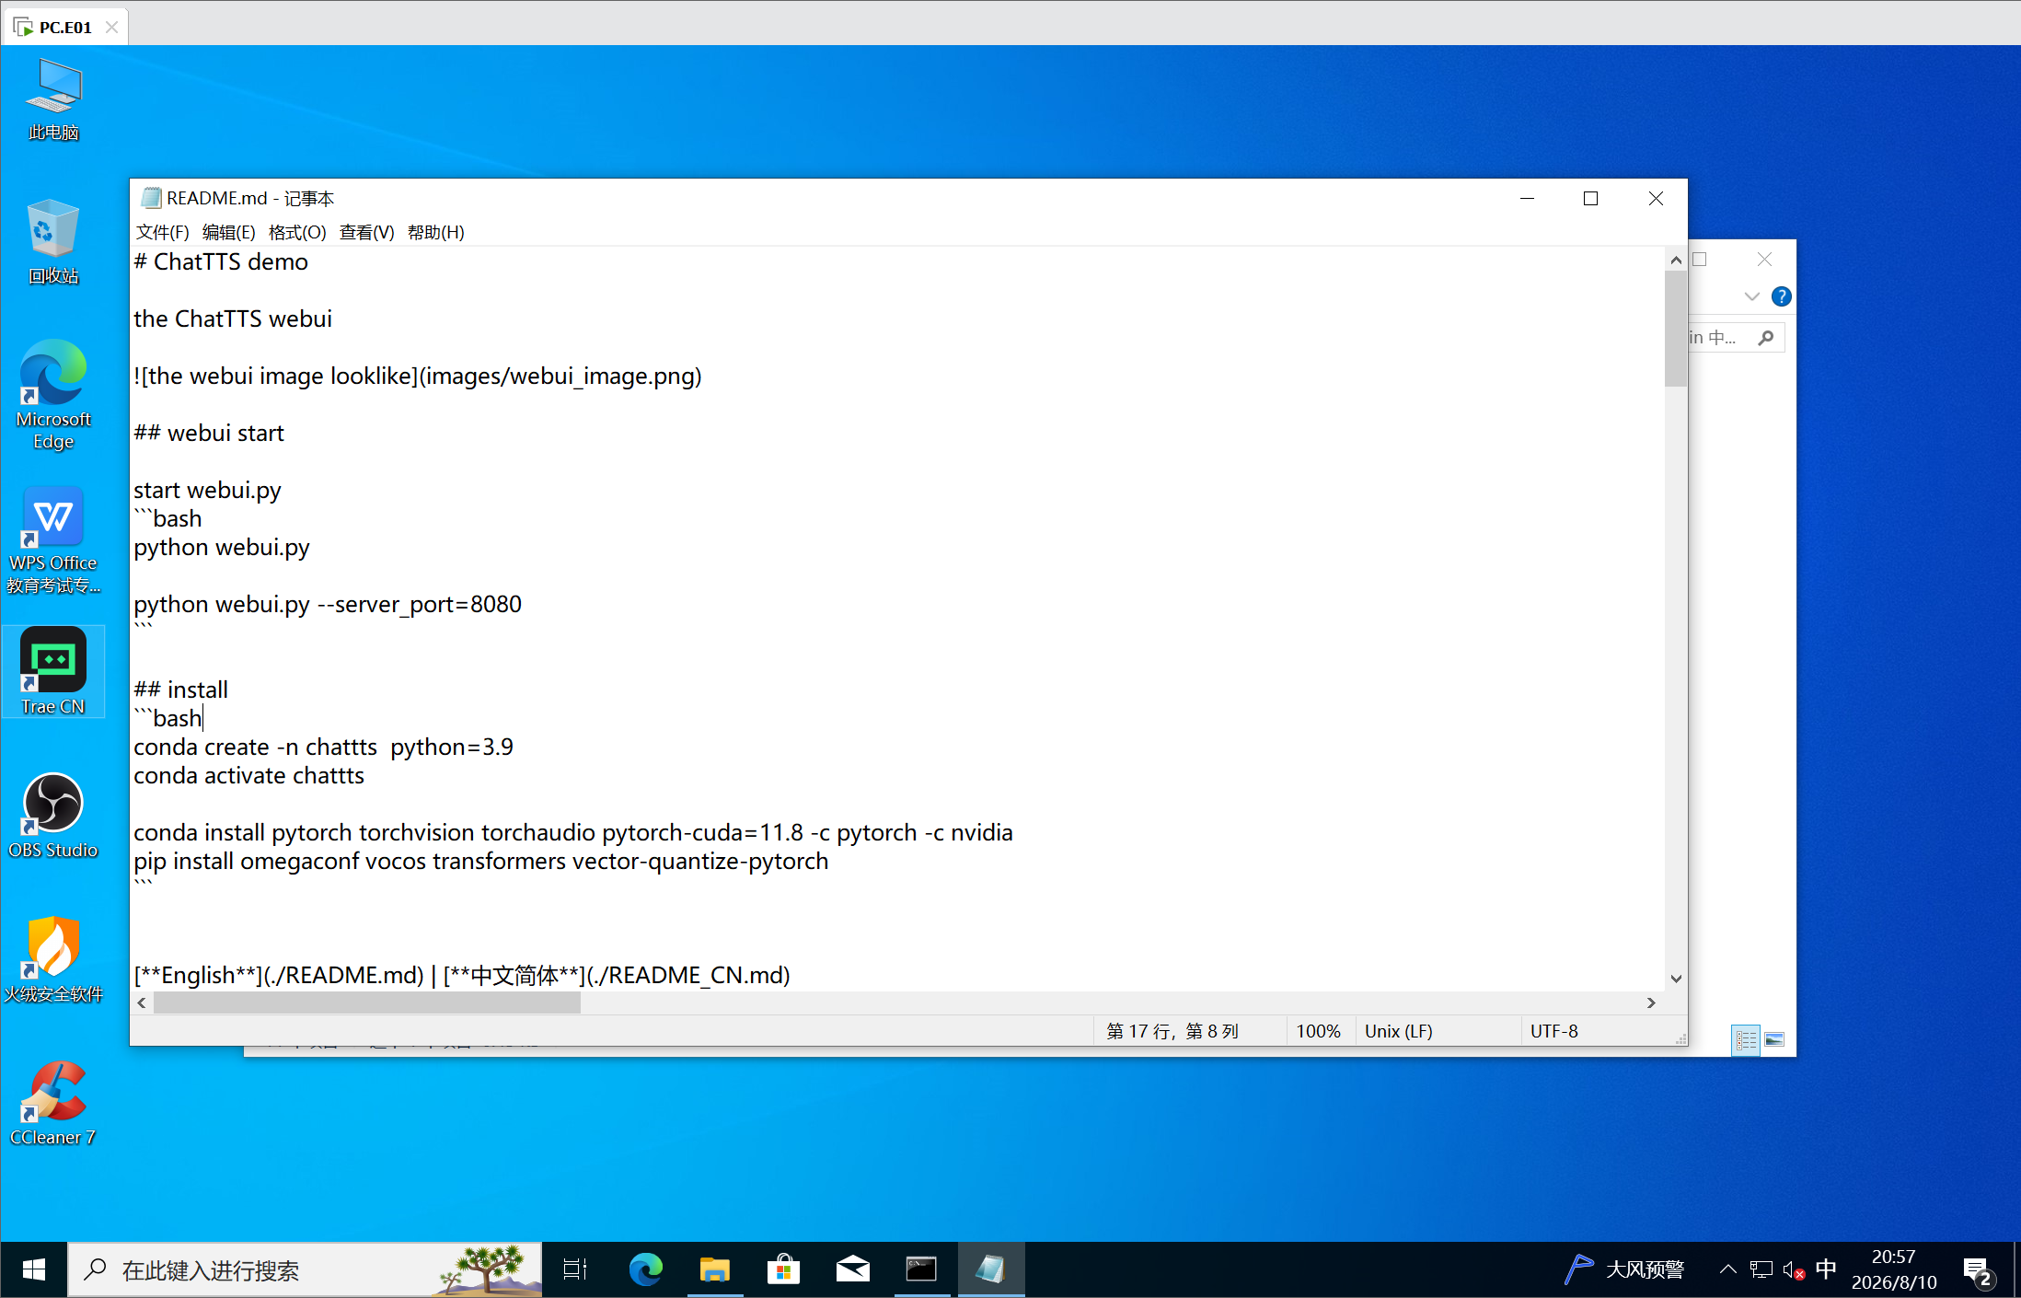2021x1298 pixels.
Task: Open the 查看(V) menu
Action: [x=366, y=232]
